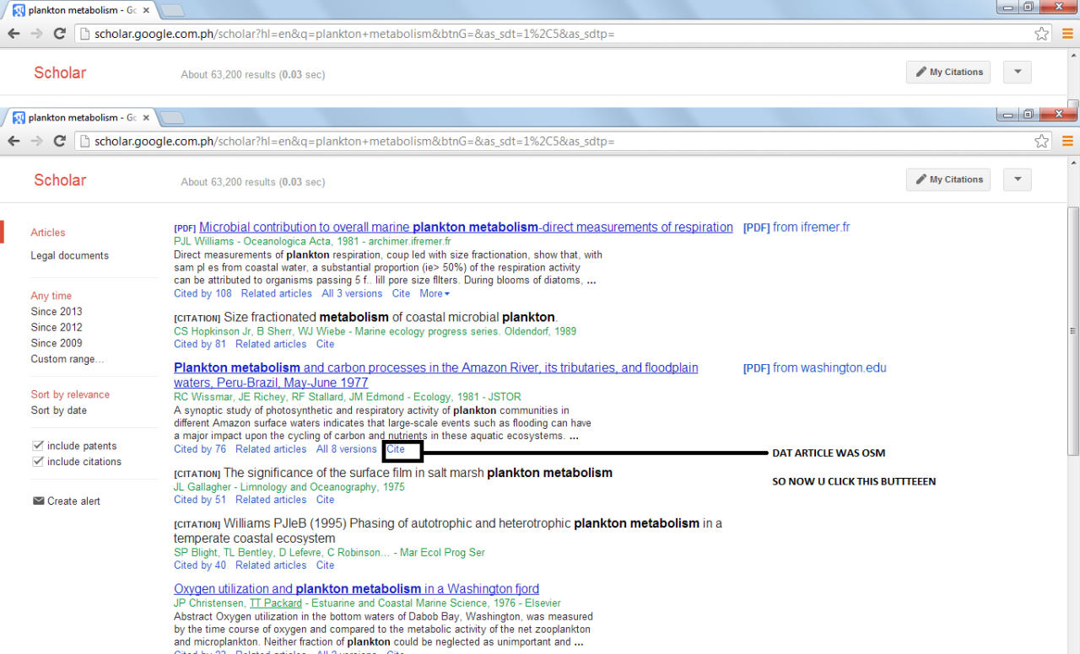Viewport: 1080px width, 654px height.
Task: Click forward arrow in front results window
Action: (36, 141)
